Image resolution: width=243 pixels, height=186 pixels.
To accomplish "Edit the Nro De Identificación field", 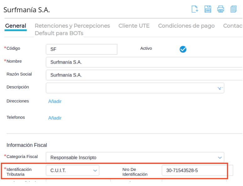I will tap(194, 171).
